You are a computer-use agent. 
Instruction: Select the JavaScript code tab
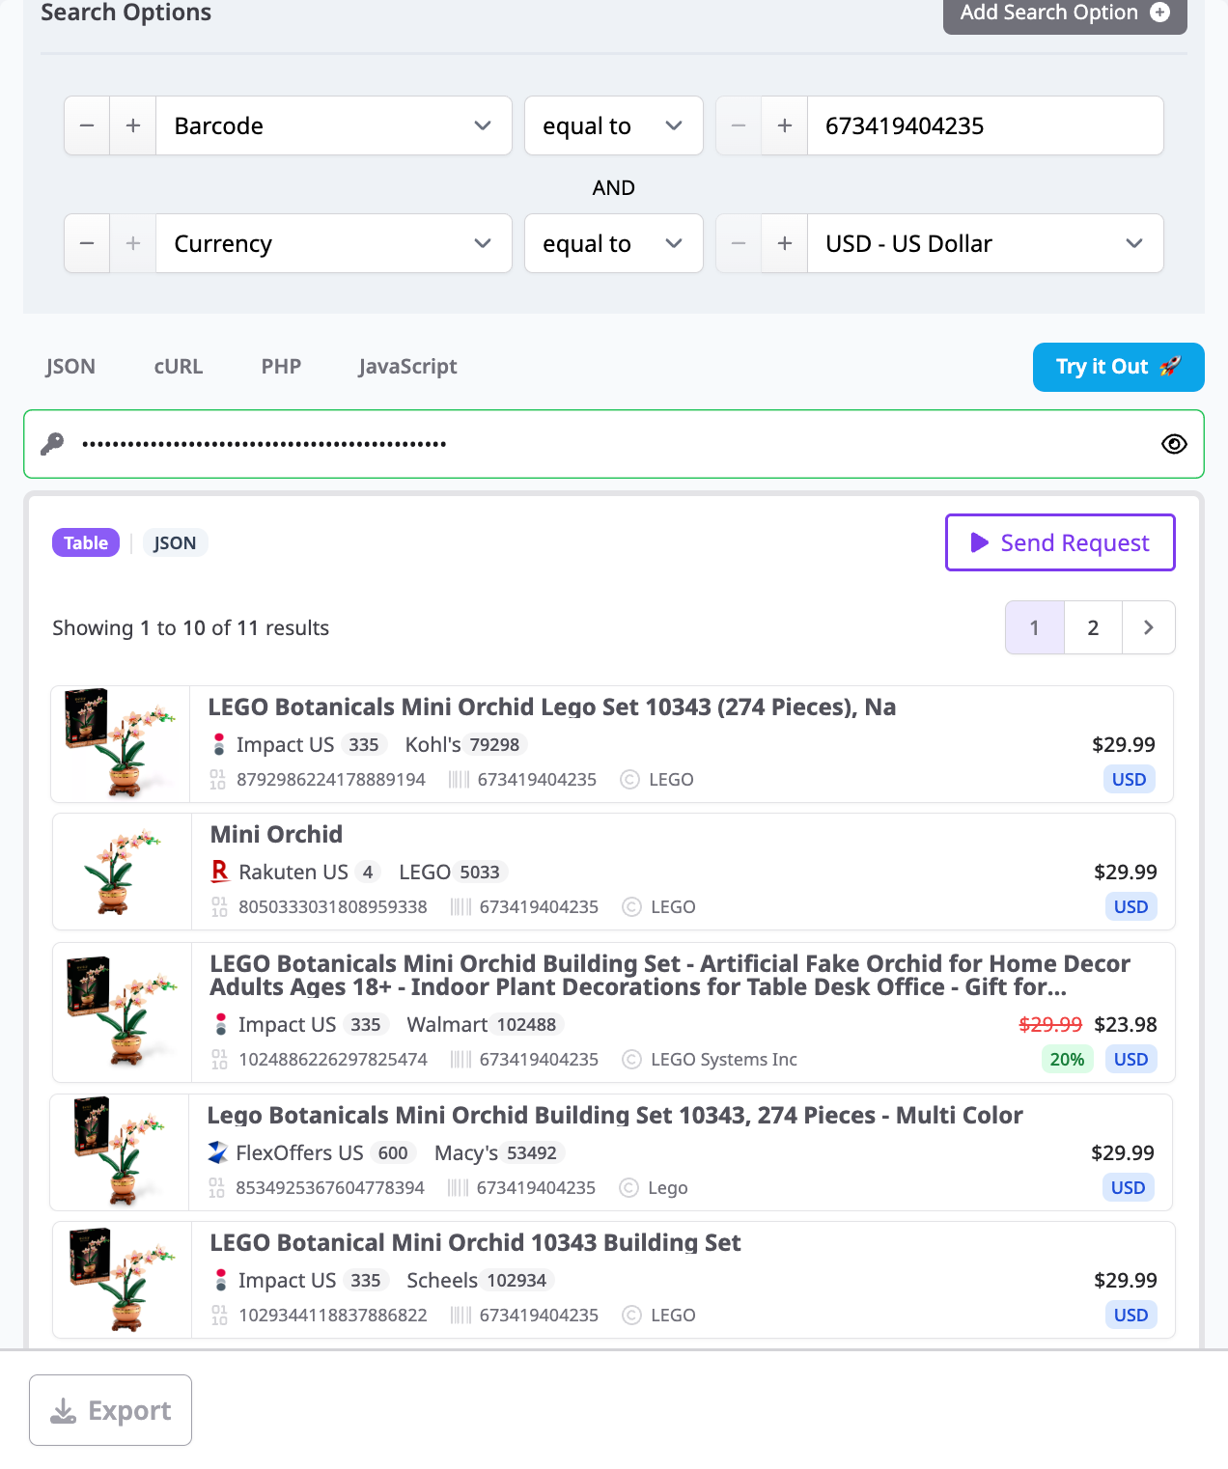[x=407, y=367]
